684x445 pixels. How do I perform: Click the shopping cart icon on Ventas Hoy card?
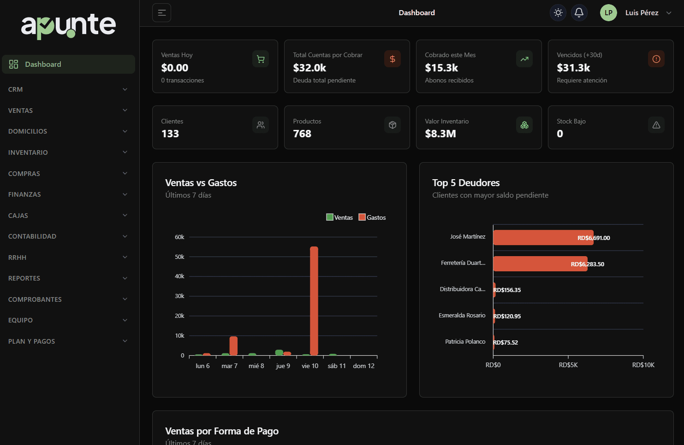click(x=260, y=59)
